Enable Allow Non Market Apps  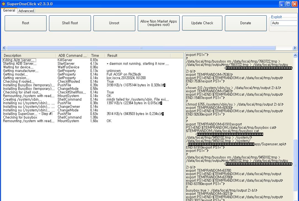tap(159, 23)
